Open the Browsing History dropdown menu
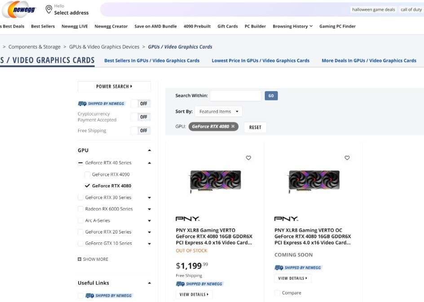The height and width of the screenshot is (302, 424). tap(292, 26)
